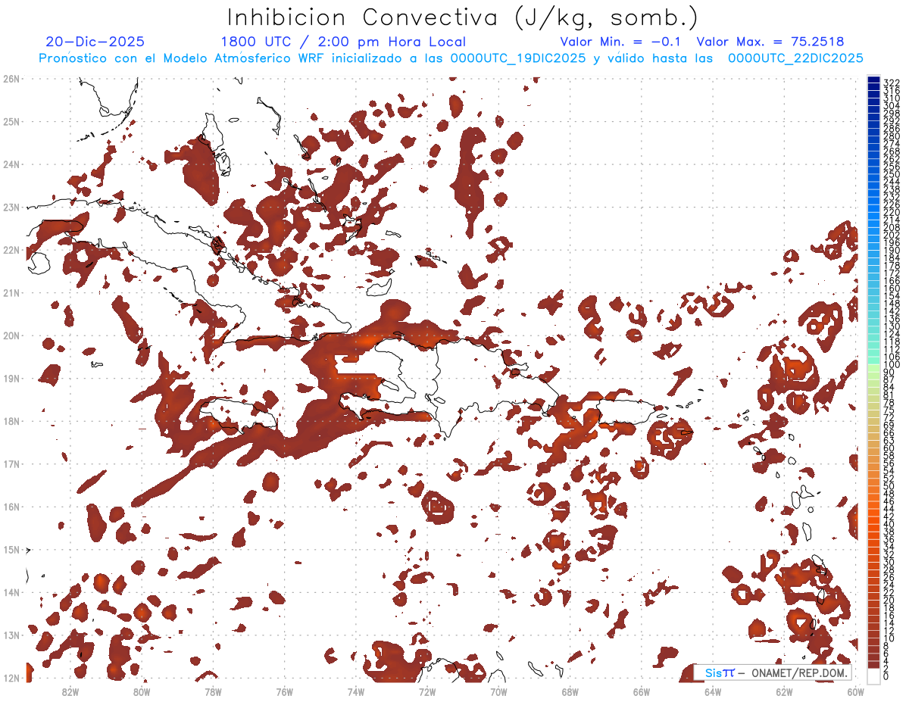Click the '78W' longitude label
Screen dimensions: 909x702
point(213,691)
